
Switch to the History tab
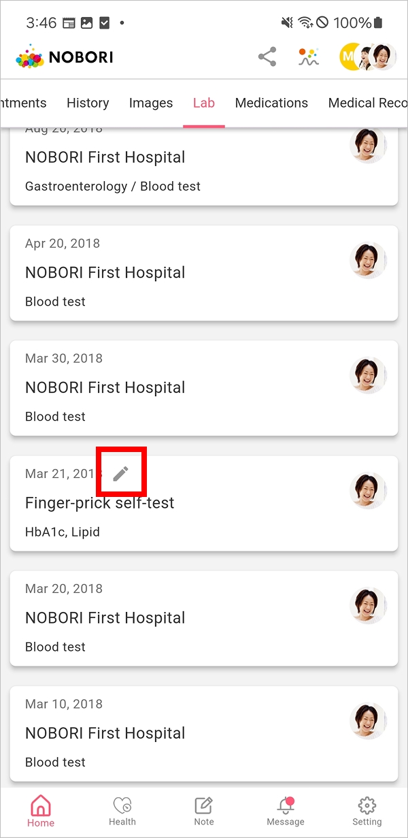[88, 103]
